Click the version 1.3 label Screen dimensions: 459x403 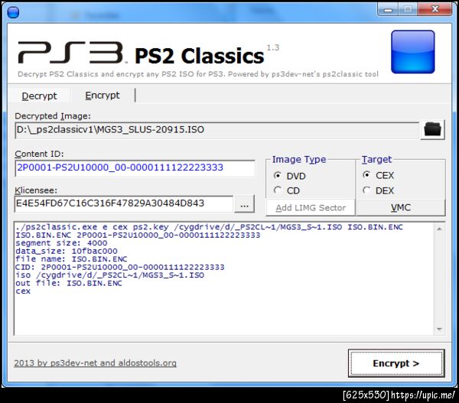(273, 47)
